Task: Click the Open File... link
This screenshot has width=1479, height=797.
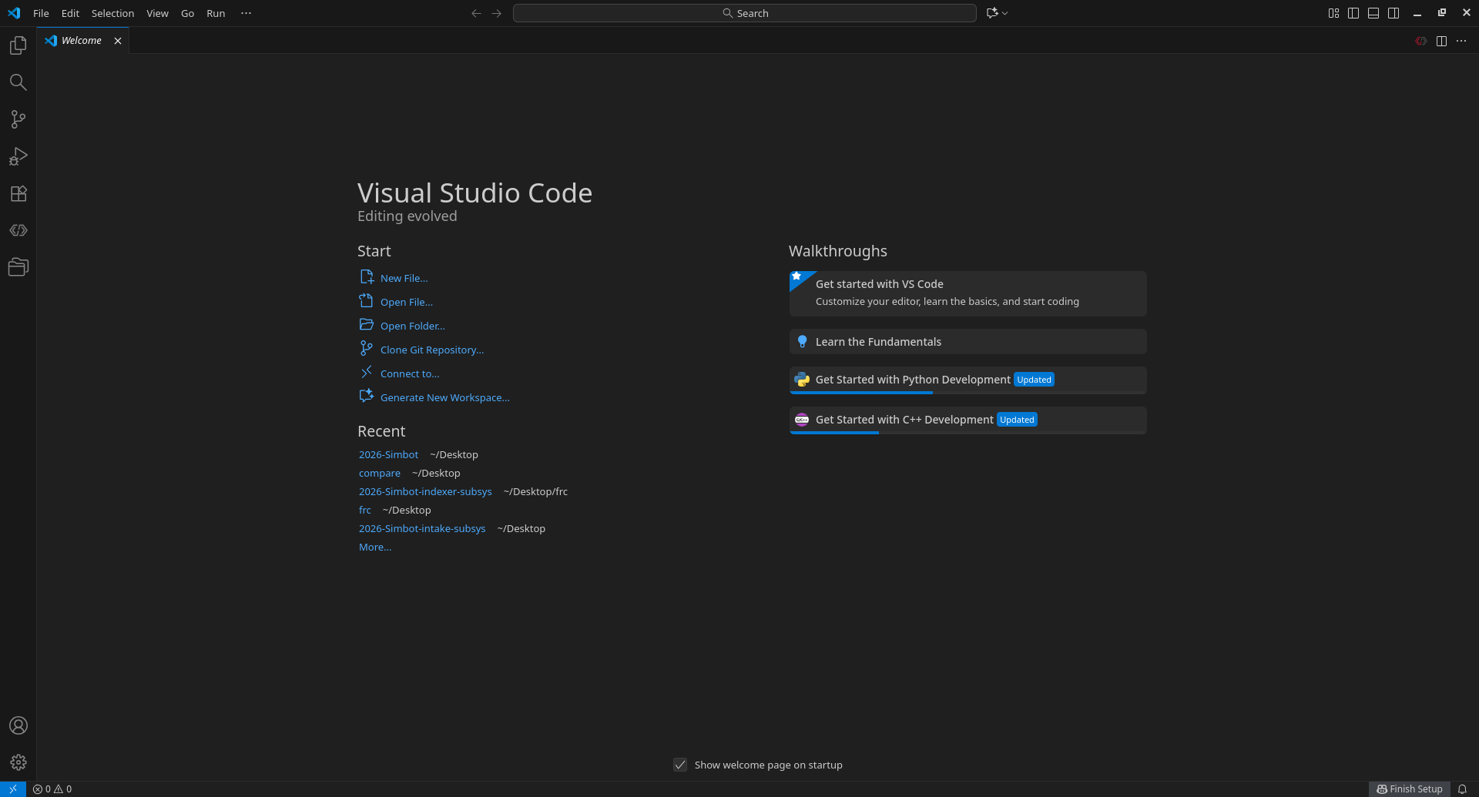Action: 406,302
